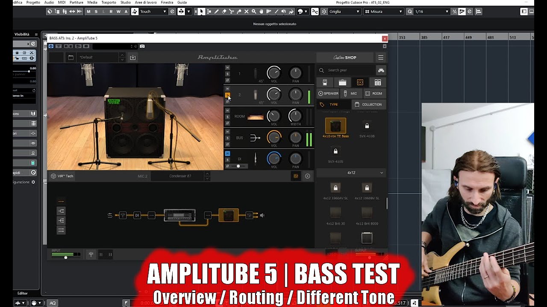The width and height of the screenshot is (547, 307).
Task: Invert phase on mic channel 1
Action: tap(227, 80)
